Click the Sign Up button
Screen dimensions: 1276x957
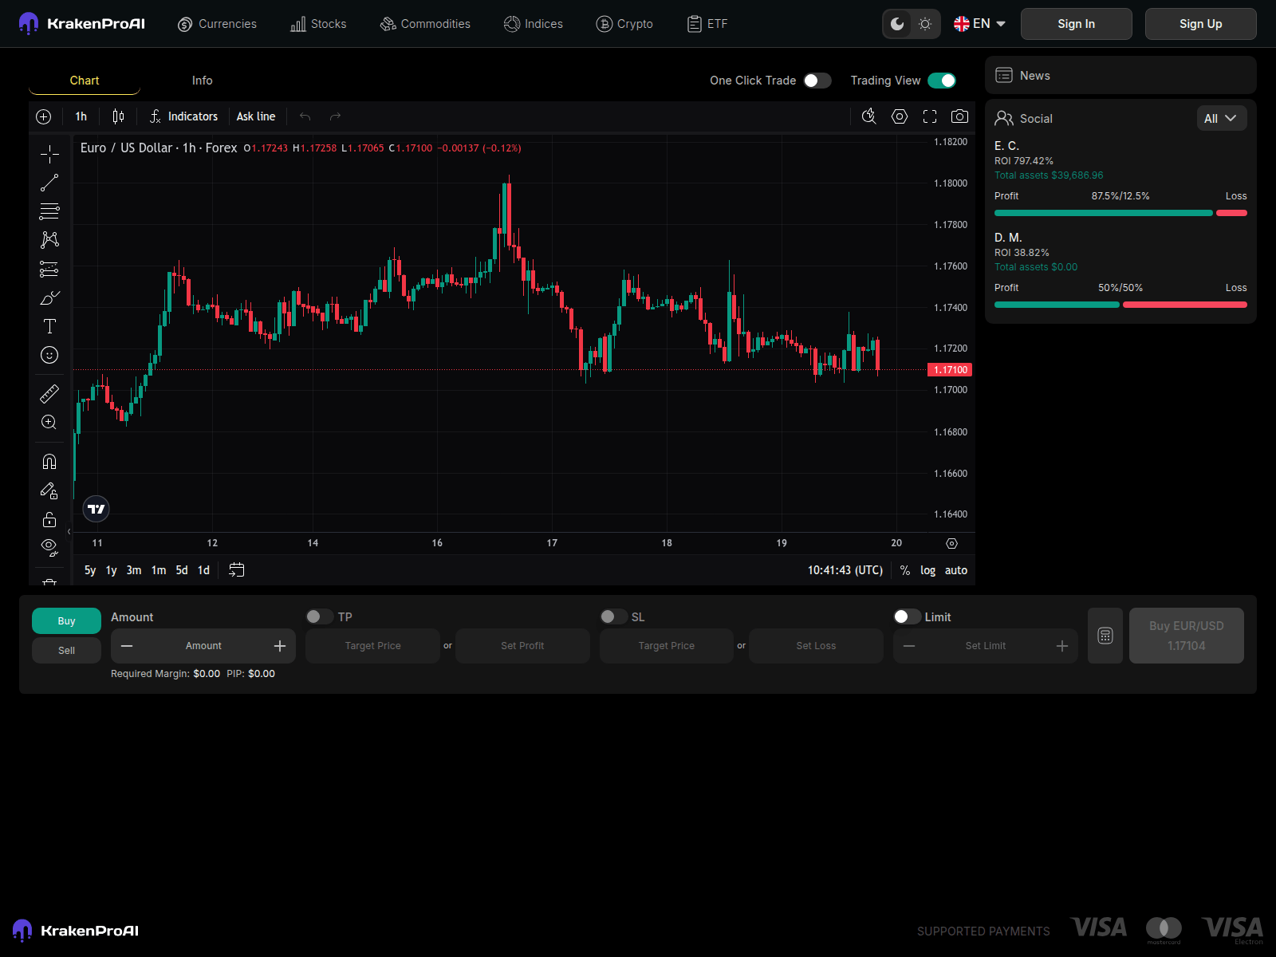coord(1201,24)
